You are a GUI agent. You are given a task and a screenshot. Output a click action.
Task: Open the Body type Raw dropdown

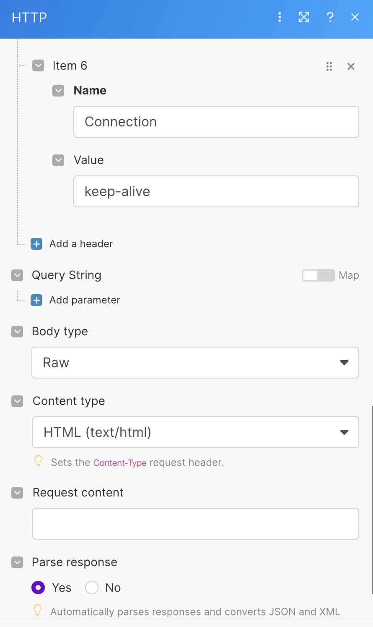195,363
